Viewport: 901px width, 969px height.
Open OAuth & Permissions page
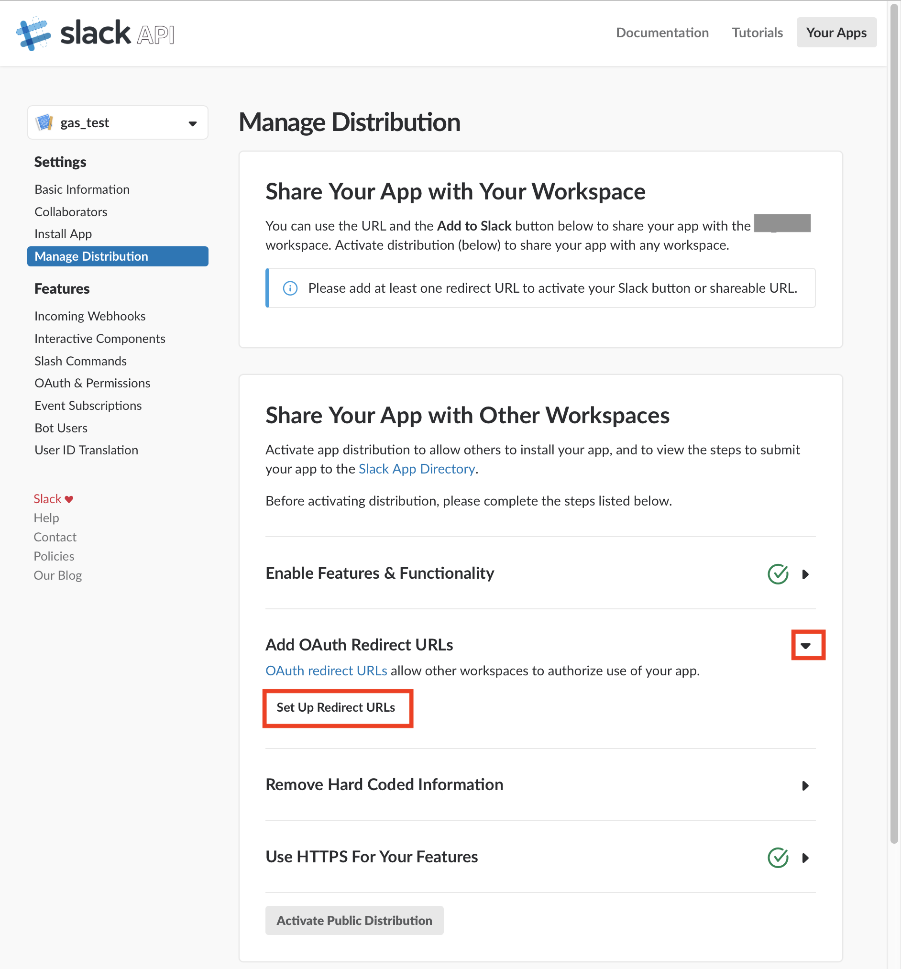pyautogui.click(x=92, y=383)
